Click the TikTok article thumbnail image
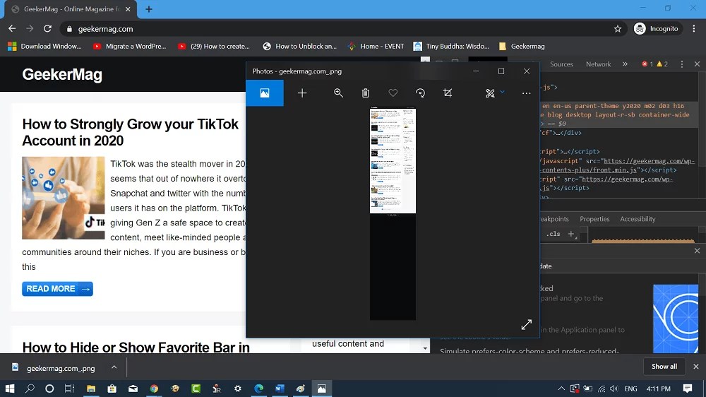 [x=63, y=198]
